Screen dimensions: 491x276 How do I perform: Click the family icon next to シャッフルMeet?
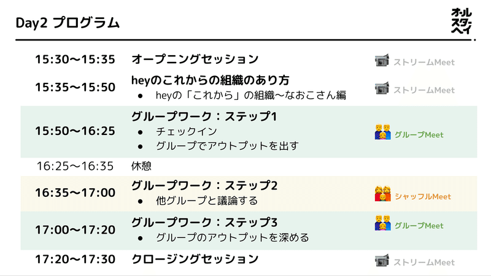pyautogui.click(x=382, y=193)
